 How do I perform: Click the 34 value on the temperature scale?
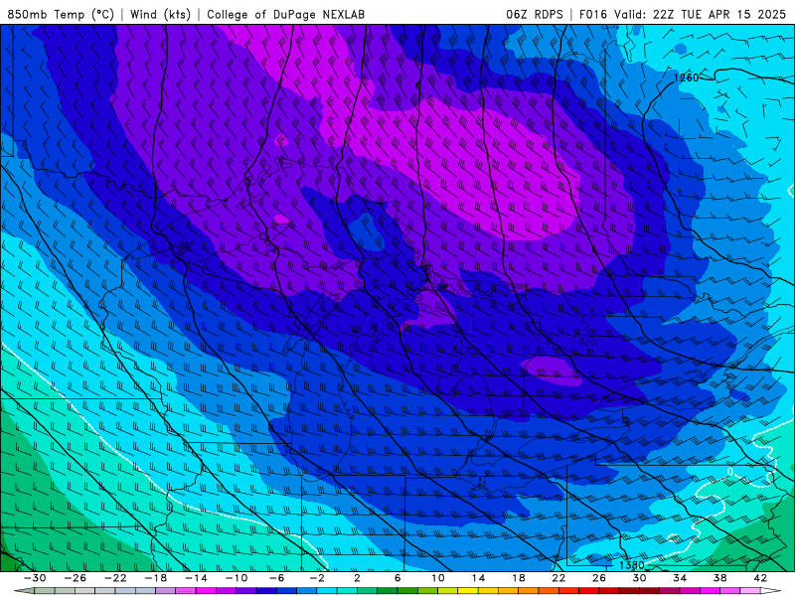680,578
